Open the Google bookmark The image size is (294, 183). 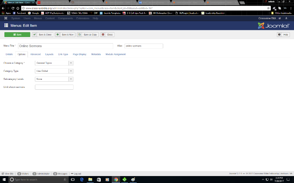pos(33,13)
